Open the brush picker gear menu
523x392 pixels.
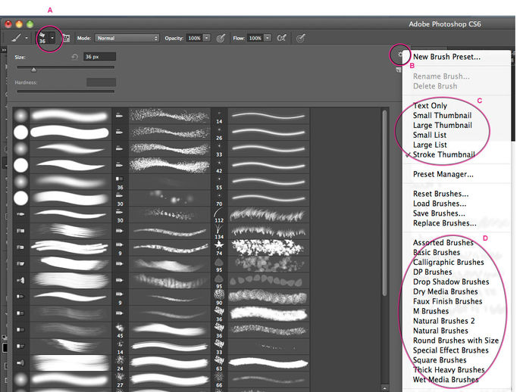click(400, 54)
